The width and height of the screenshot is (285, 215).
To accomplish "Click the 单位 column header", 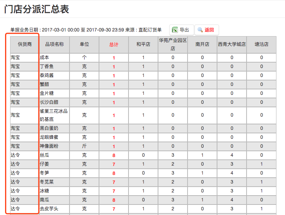I will [84, 44].
